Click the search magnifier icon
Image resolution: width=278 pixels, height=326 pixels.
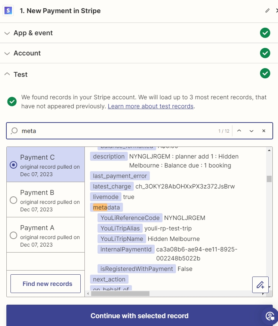click(14, 131)
